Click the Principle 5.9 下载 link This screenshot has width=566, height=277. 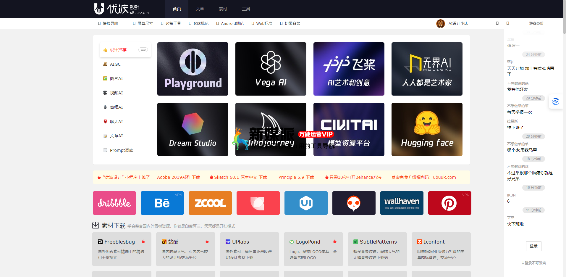(x=296, y=177)
